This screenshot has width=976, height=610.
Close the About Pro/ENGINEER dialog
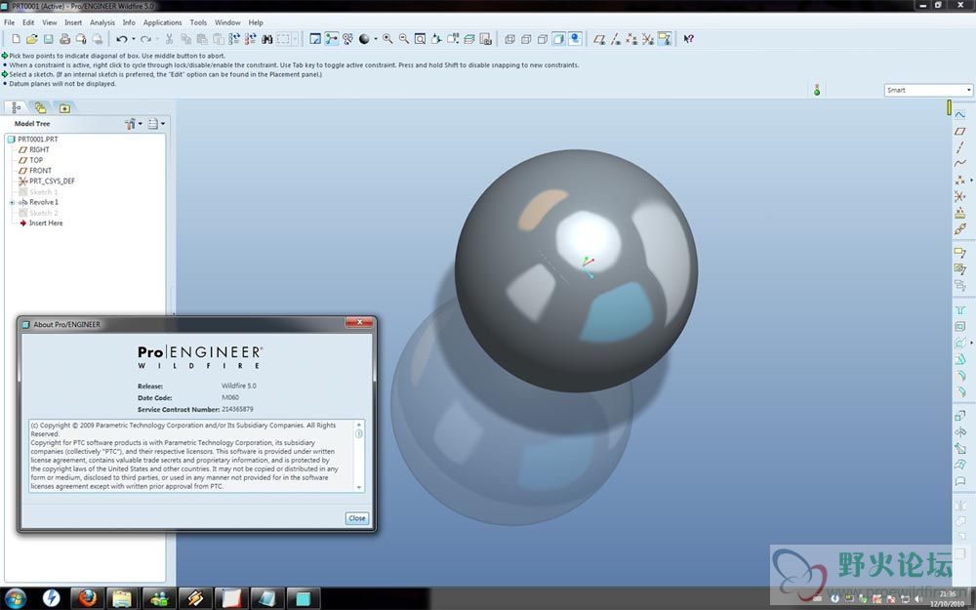[356, 518]
